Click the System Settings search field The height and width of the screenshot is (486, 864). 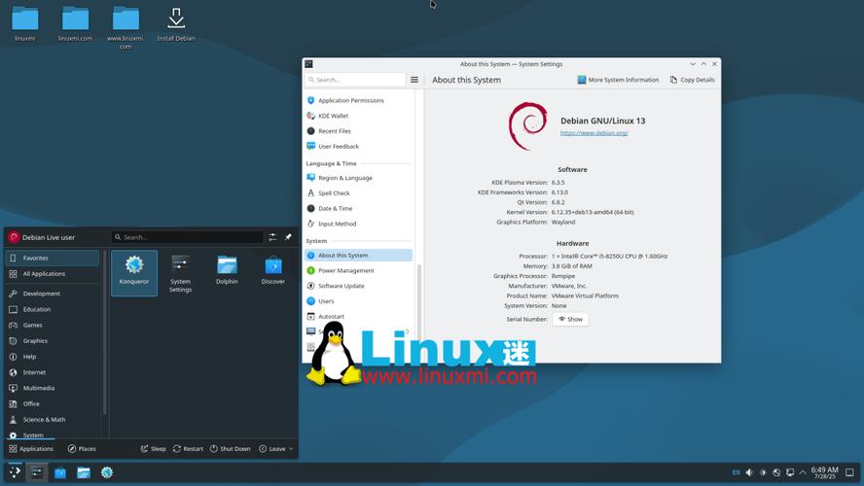(355, 80)
